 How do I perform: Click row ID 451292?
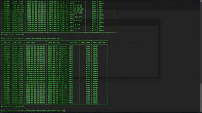click(x=7, y=48)
